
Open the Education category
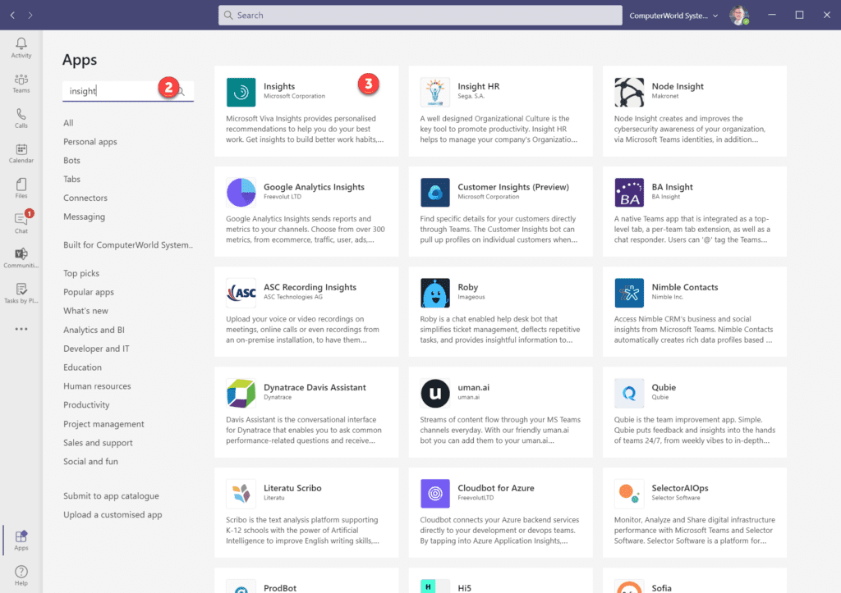click(82, 367)
